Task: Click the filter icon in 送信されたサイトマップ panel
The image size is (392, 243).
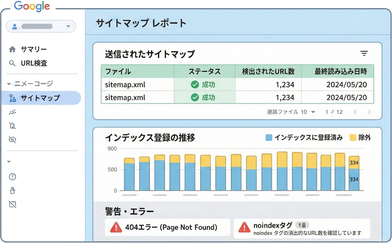Action: pyautogui.click(x=364, y=53)
